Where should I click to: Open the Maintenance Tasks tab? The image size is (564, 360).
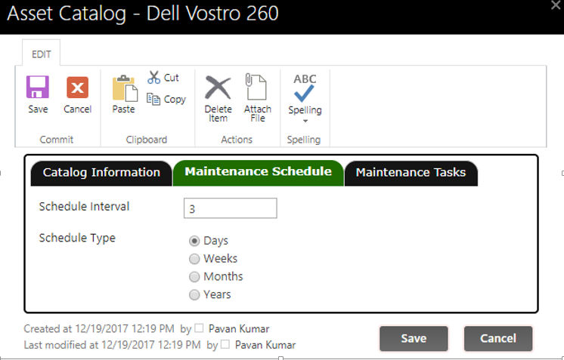click(x=411, y=173)
